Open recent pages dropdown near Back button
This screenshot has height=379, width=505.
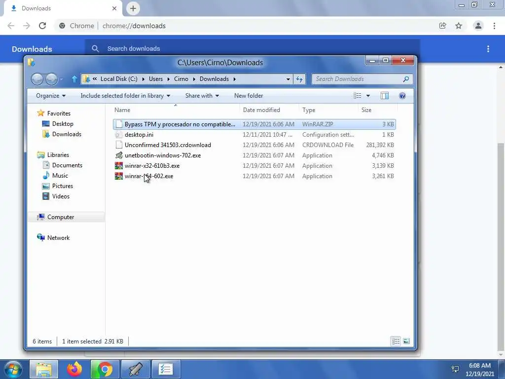[62, 79]
